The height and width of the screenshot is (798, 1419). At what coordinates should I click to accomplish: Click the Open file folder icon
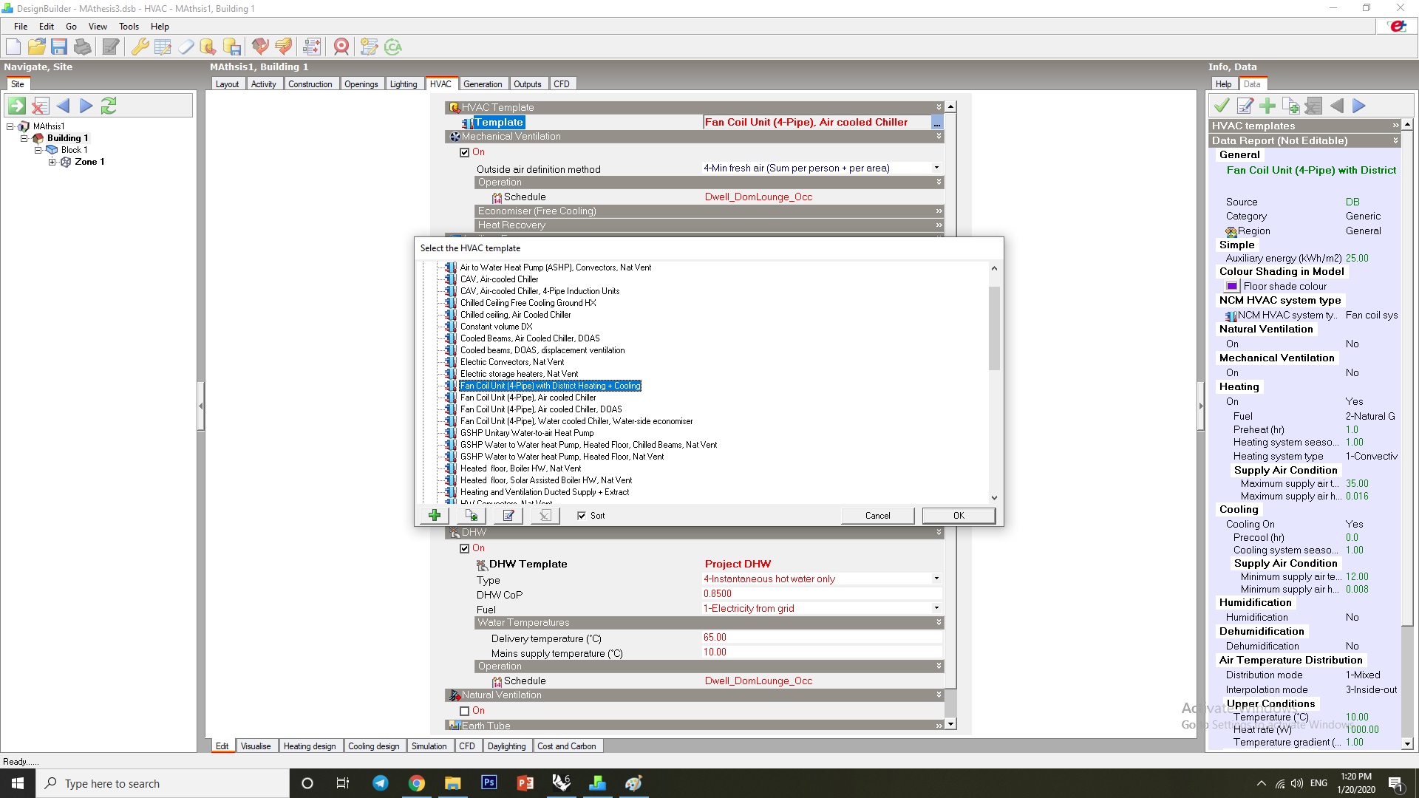pos(36,47)
